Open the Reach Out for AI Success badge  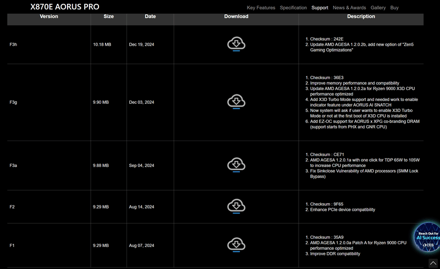click(x=427, y=238)
